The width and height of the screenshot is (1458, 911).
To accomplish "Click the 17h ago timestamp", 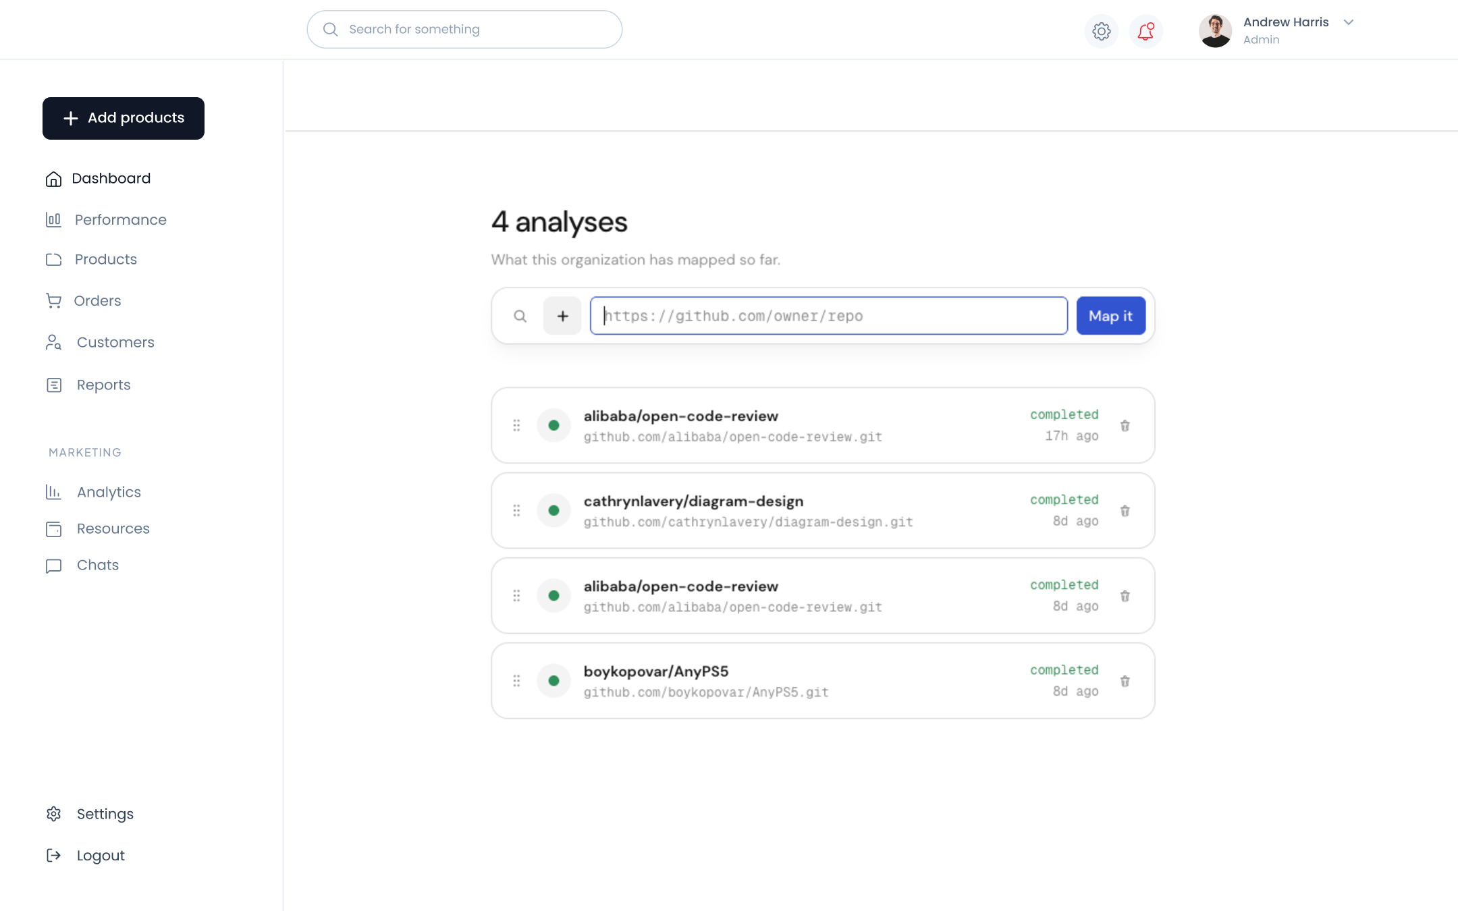I will click(x=1072, y=436).
